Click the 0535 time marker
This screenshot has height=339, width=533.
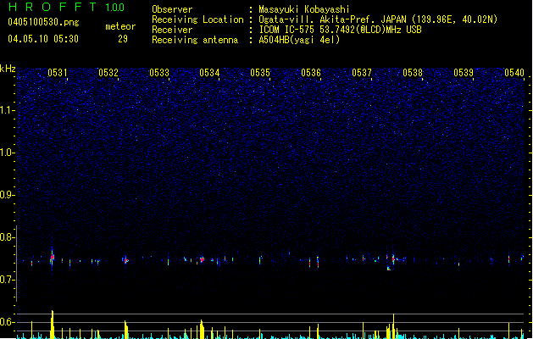point(260,73)
